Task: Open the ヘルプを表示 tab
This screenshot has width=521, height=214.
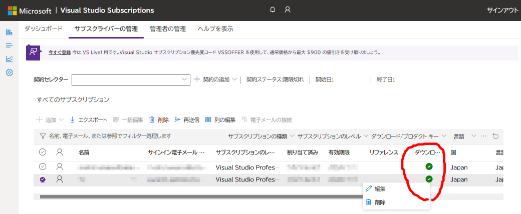Action: click(x=215, y=29)
